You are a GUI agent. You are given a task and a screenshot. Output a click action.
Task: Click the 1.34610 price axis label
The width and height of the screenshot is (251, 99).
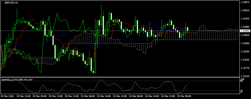(245, 10)
